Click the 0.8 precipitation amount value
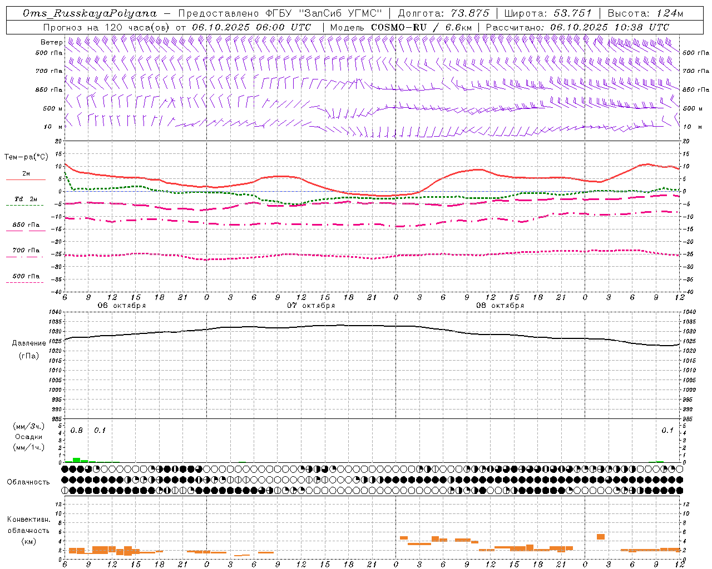This screenshot has width=712, height=569. tap(77, 431)
